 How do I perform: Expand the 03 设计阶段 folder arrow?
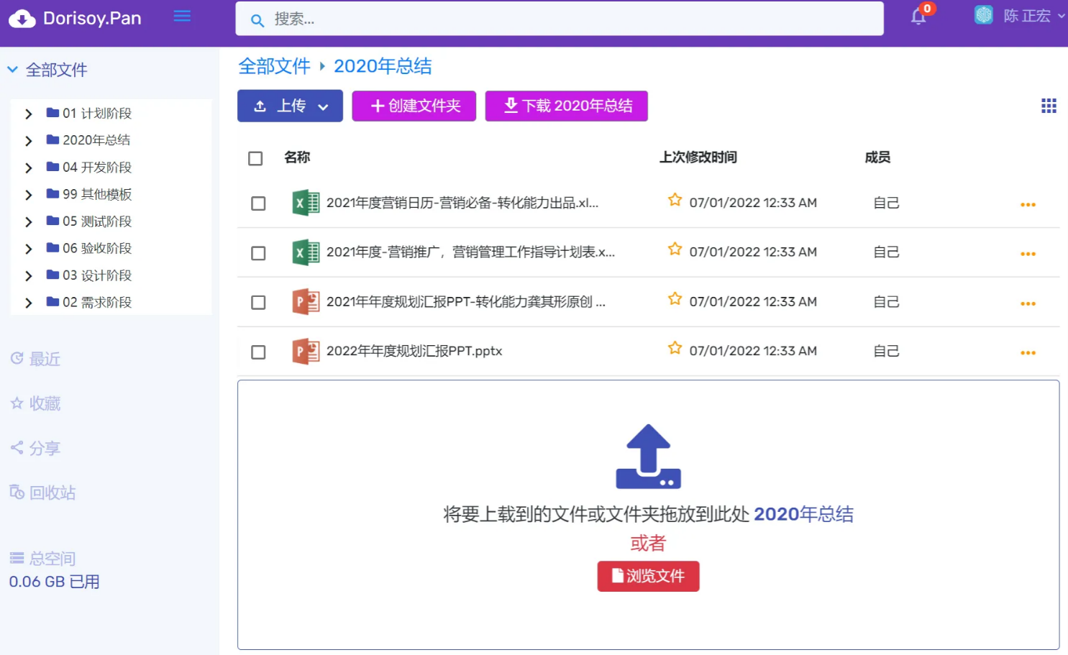point(29,276)
